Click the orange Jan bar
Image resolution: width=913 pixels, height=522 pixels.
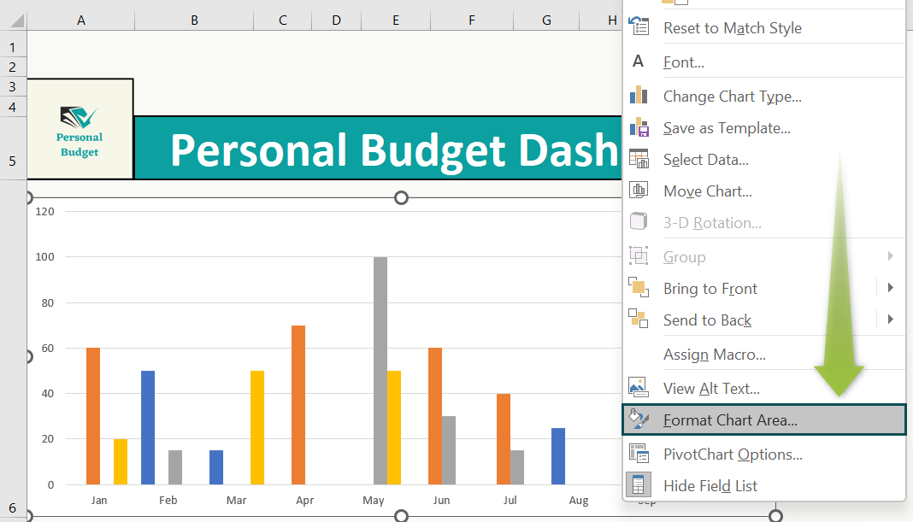(93, 416)
